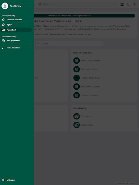This screenshot has width=139, height=185.
Task: Click the kennisbank Zoeken search field
Action: coord(69,43)
